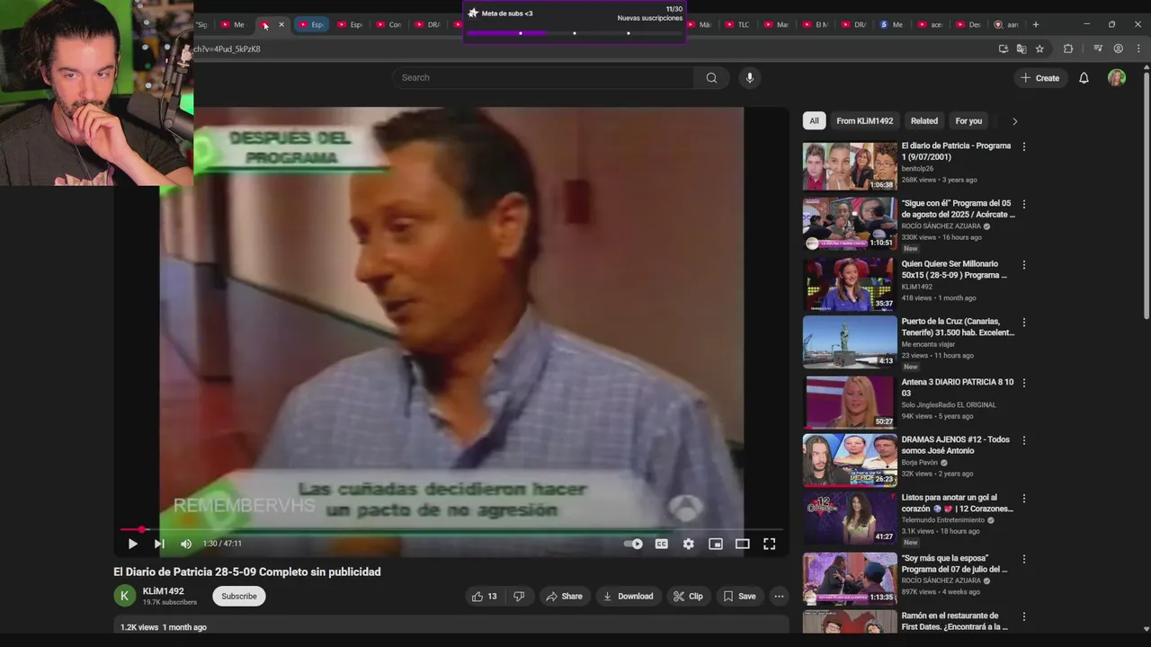Expand description with 1.2K views
Screen dimensions: 1151x647
coord(451,627)
